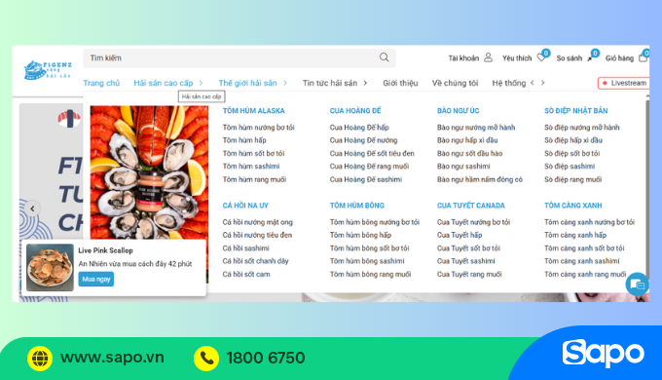Select Tôm hùm hấp link
Image resolution: width=662 pixels, height=380 pixels.
(x=244, y=140)
